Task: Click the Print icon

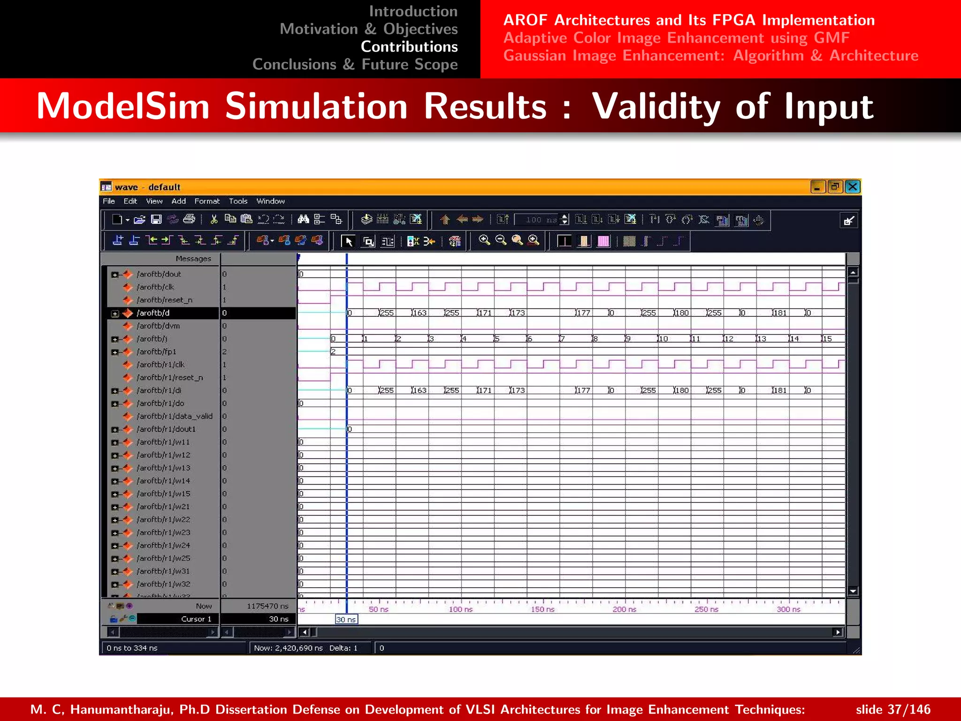Action: coord(189,219)
